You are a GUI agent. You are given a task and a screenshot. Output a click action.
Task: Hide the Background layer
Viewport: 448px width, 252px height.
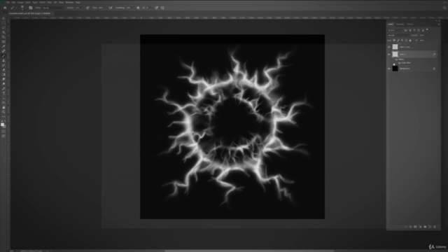click(389, 69)
